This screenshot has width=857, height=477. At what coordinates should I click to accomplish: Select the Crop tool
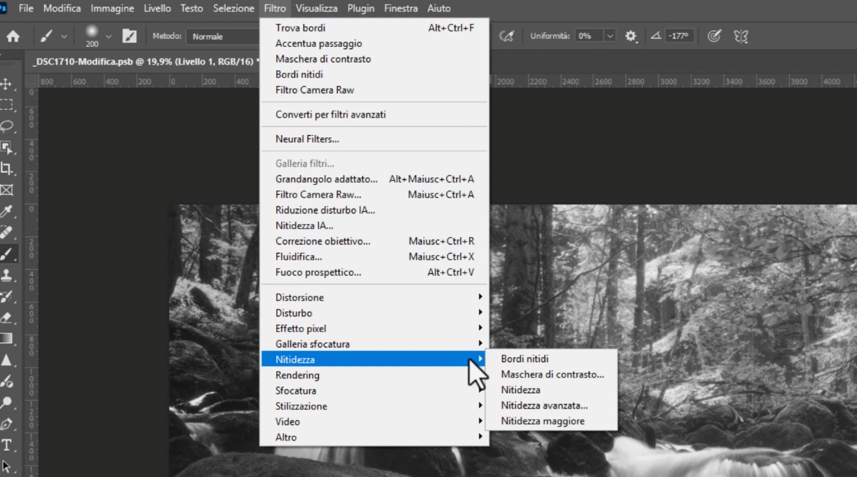[7, 168]
